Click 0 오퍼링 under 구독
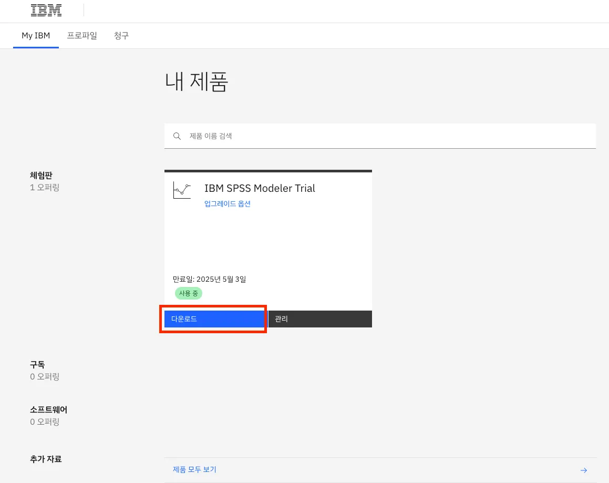Screen dimensions: 609x483 (x=45, y=376)
